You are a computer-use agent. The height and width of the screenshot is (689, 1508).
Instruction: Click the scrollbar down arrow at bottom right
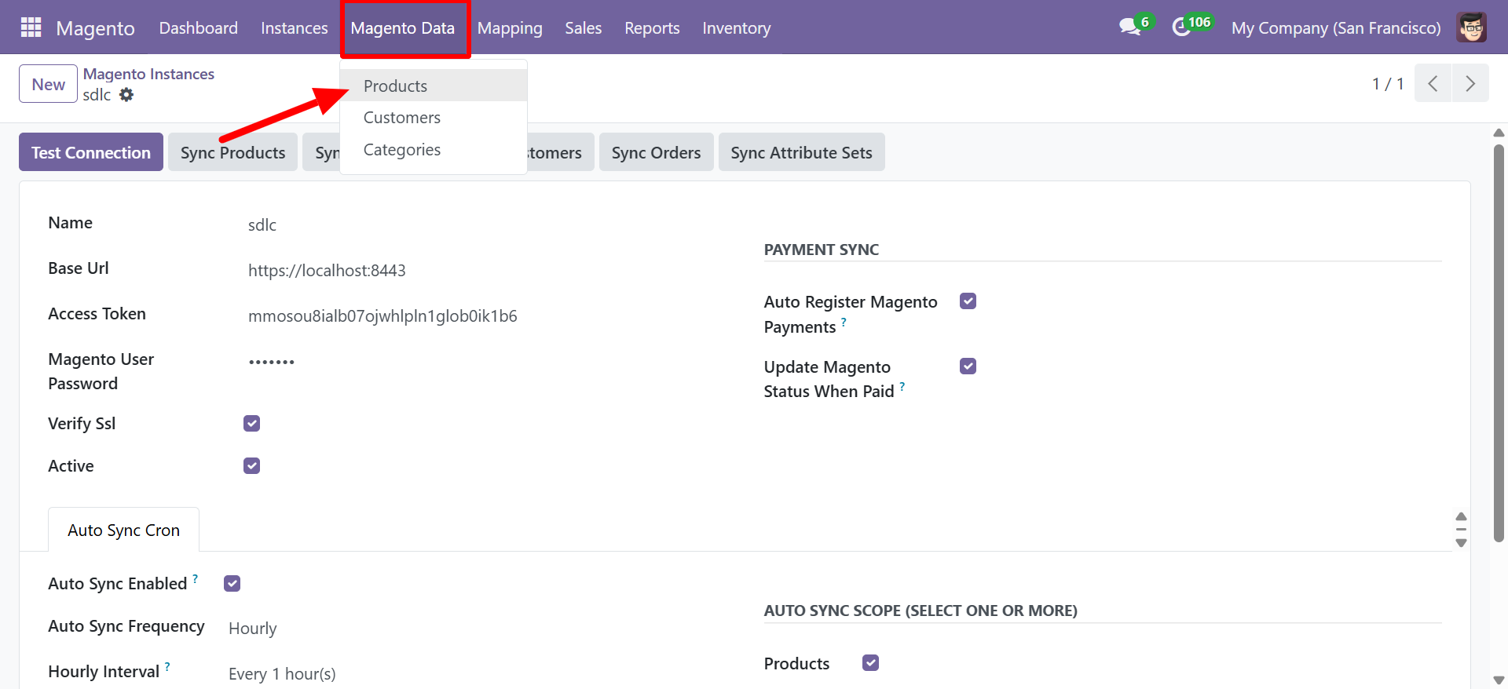point(1499,680)
